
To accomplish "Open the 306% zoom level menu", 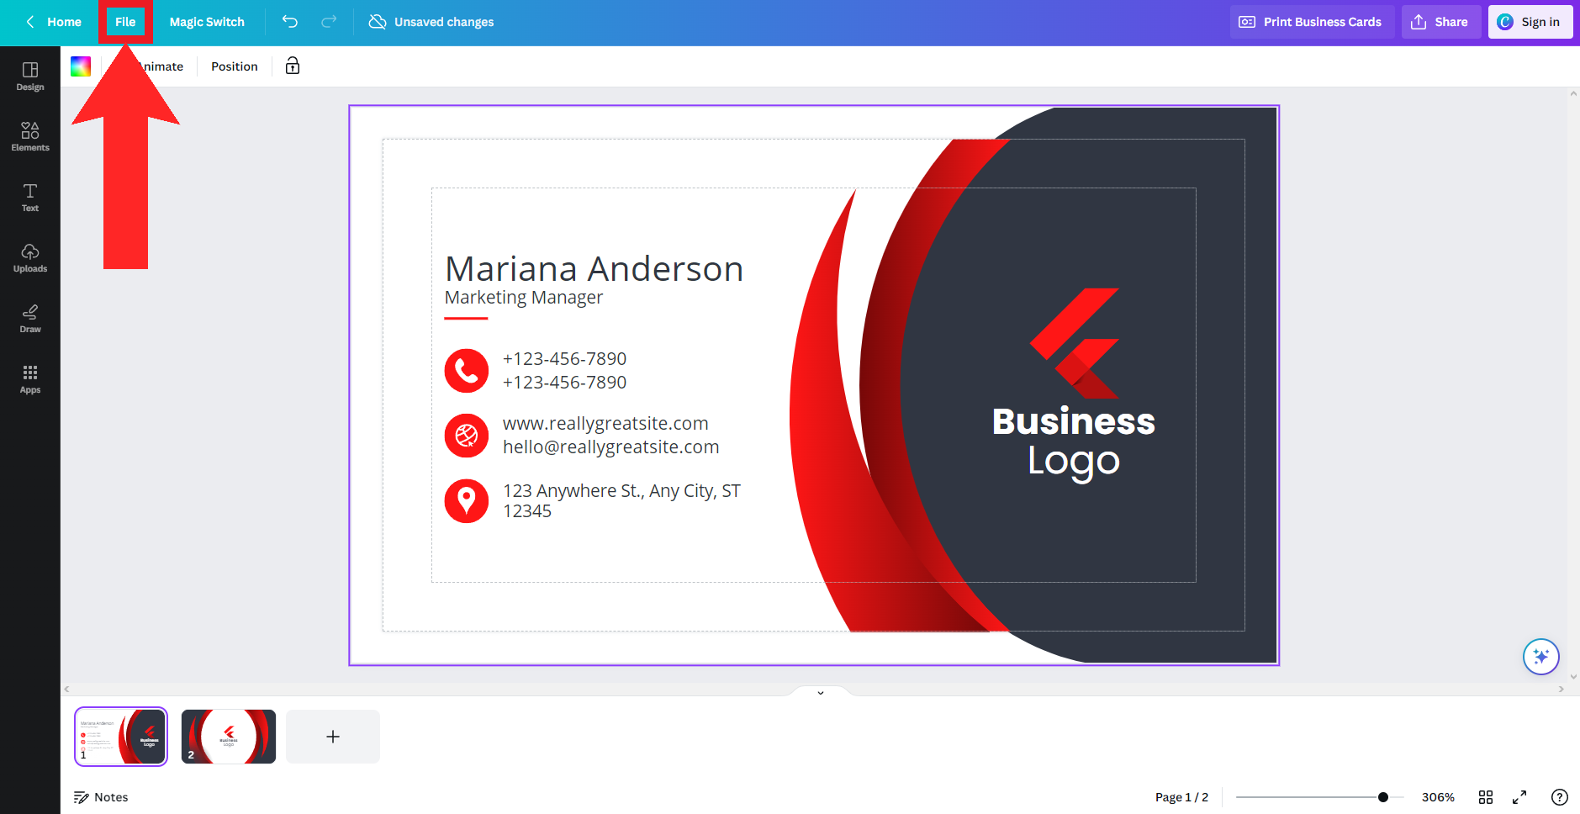I will tap(1438, 797).
